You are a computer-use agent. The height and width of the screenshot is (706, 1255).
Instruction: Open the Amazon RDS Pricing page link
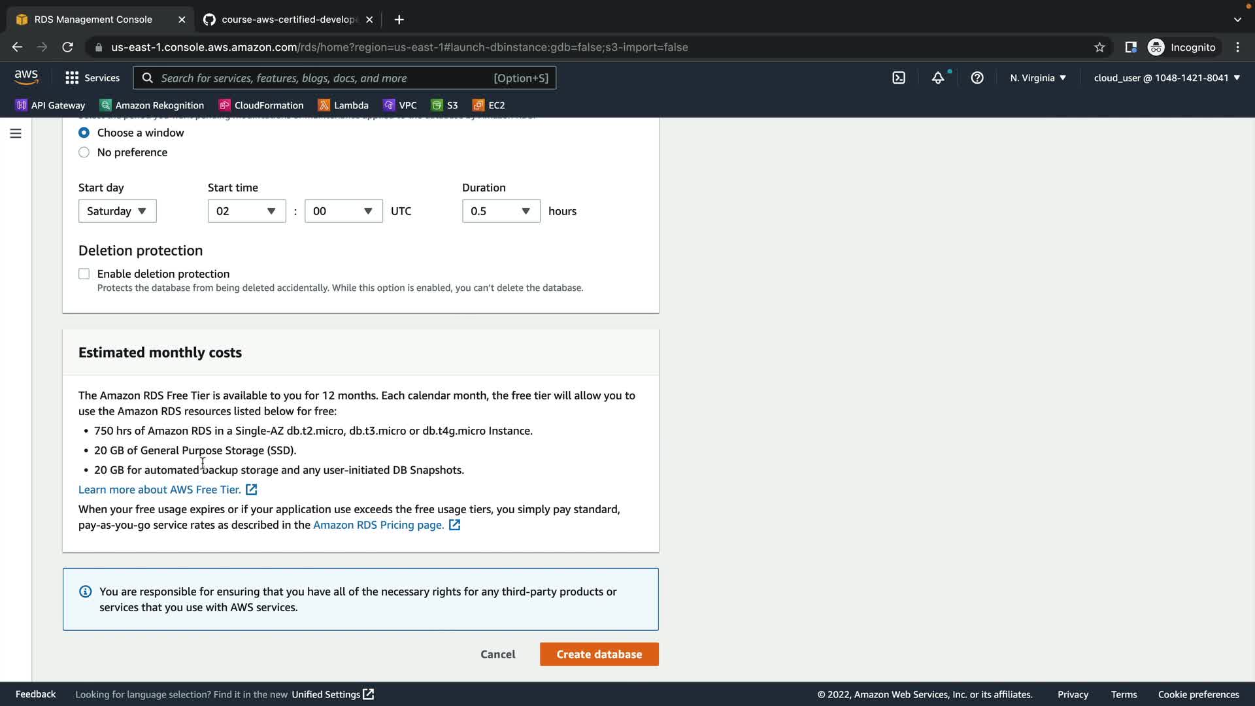pos(378,525)
